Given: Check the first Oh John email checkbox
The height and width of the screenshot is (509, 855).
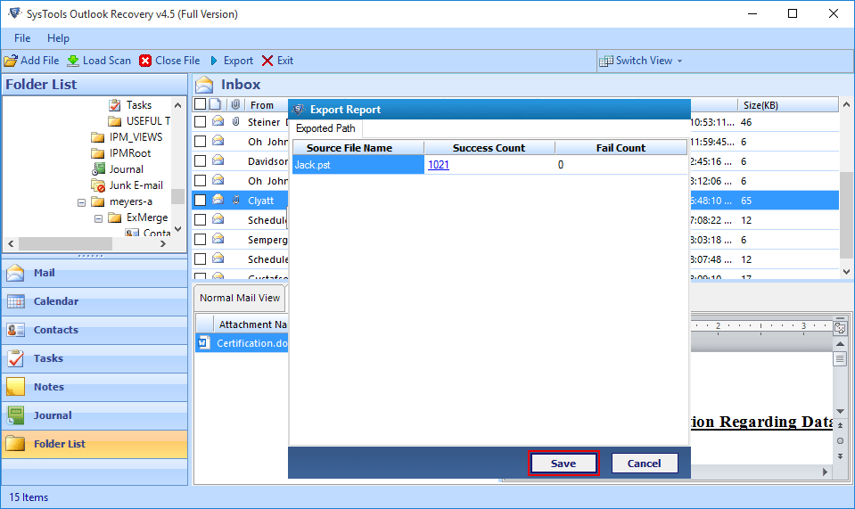Looking at the screenshot, I should point(200,142).
